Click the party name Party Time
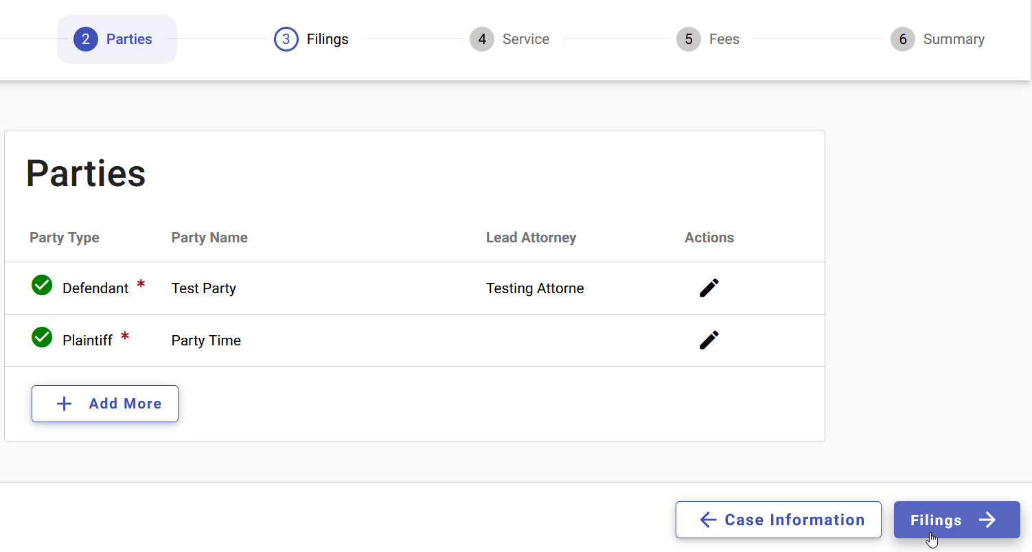 click(x=206, y=341)
